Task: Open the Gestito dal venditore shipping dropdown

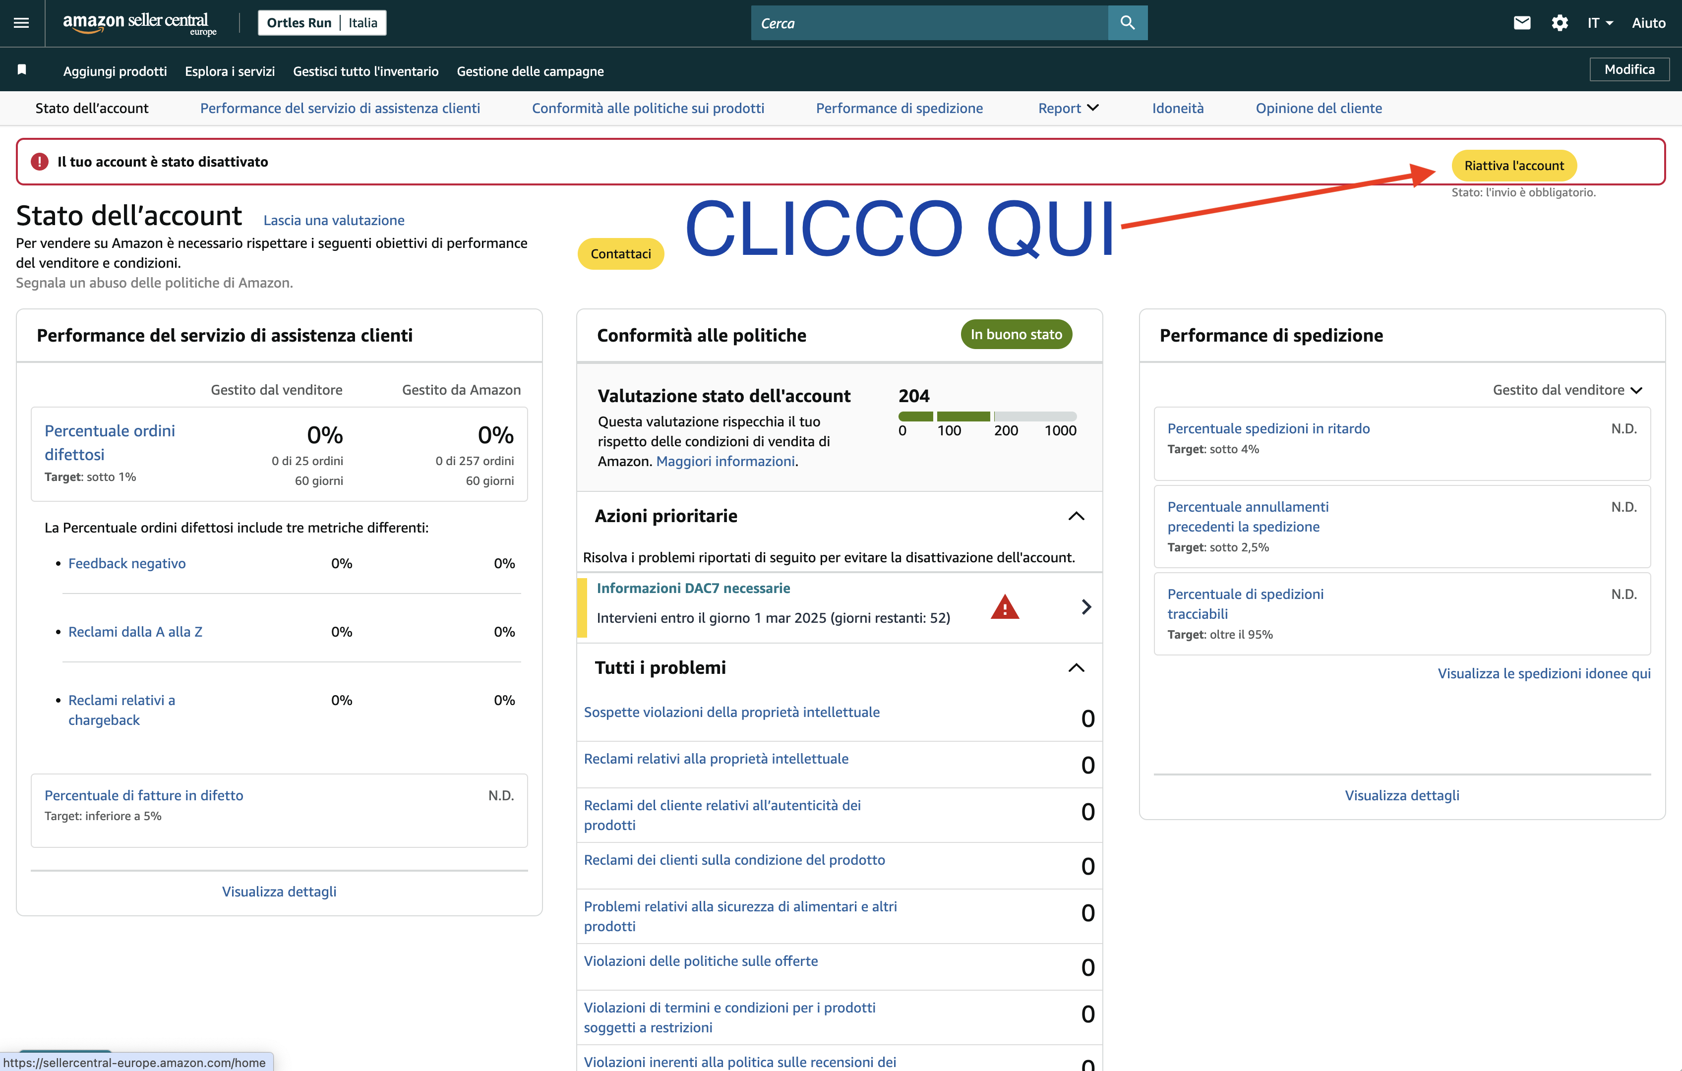Action: pos(1567,390)
